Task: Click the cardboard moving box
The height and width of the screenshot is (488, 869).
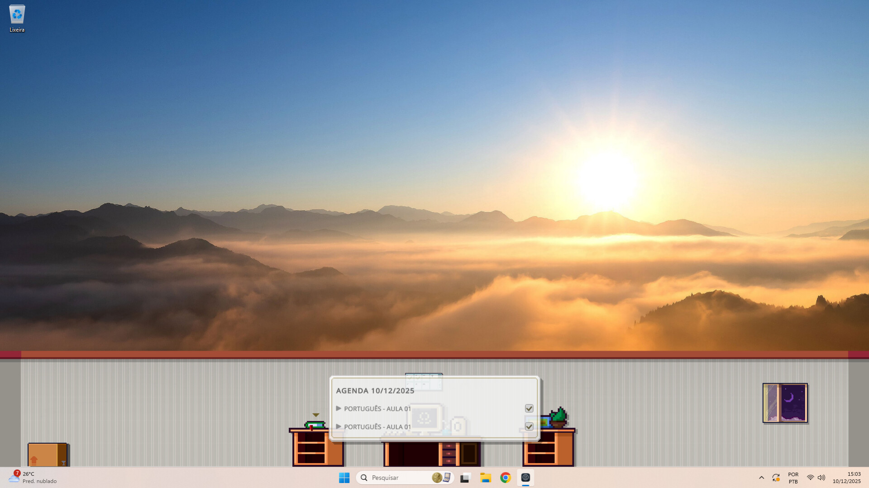Action: 48,454
